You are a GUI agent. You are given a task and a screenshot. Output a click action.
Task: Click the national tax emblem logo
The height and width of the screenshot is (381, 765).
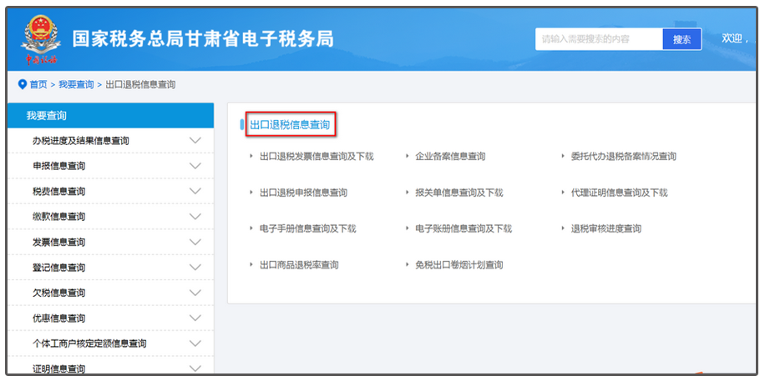pyautogui.click(x=41, y=40)
